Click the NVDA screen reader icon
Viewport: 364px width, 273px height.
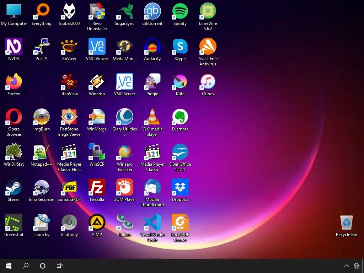pos(14,47)
